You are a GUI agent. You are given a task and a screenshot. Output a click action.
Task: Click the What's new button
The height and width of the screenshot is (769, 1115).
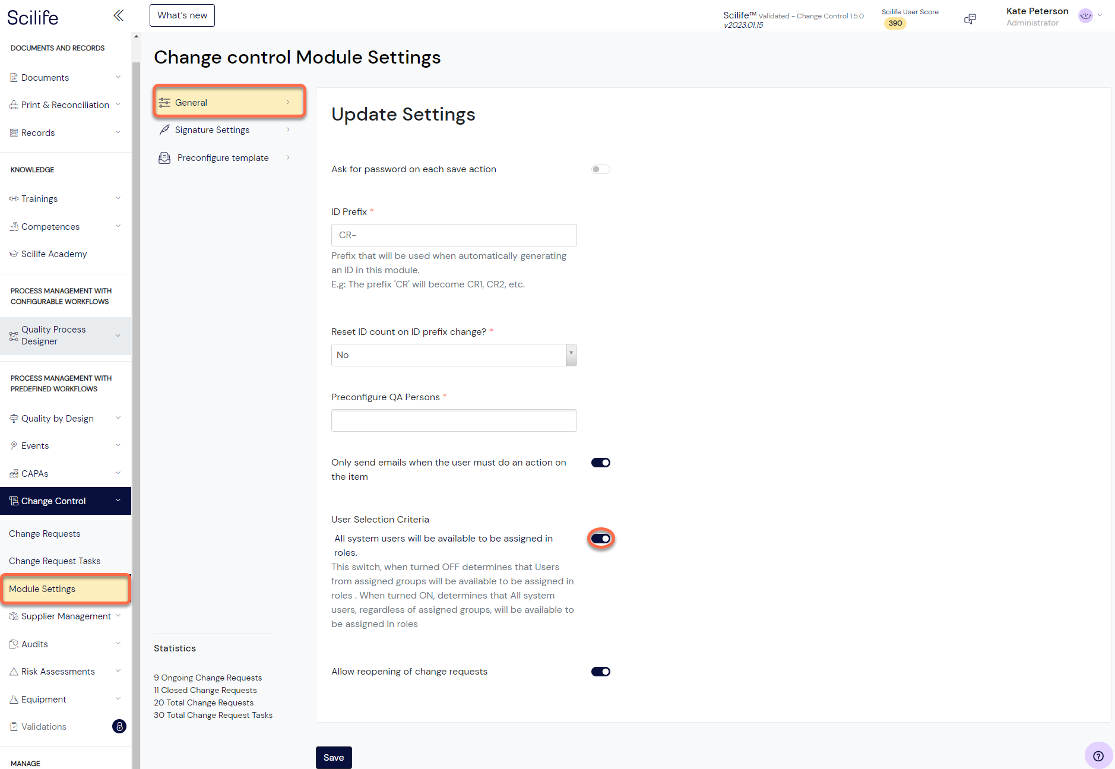coord(182,15)
